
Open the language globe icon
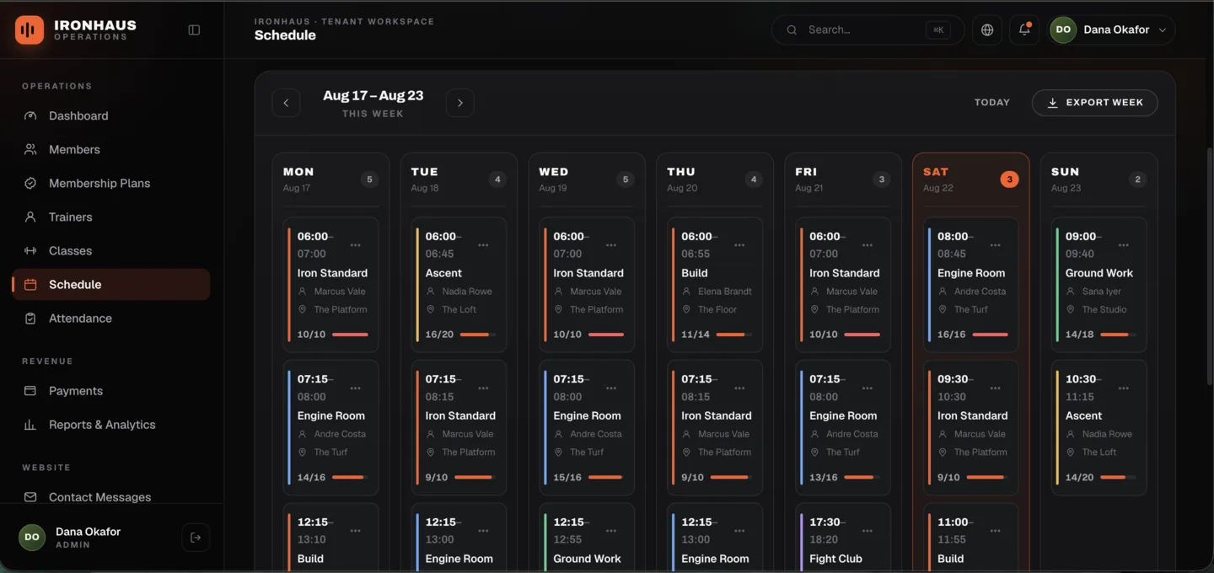pos(987,29)
